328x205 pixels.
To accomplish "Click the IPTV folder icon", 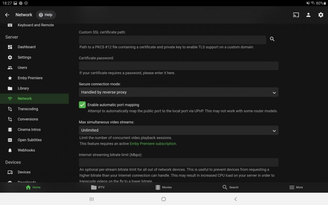I will [94, 187].
